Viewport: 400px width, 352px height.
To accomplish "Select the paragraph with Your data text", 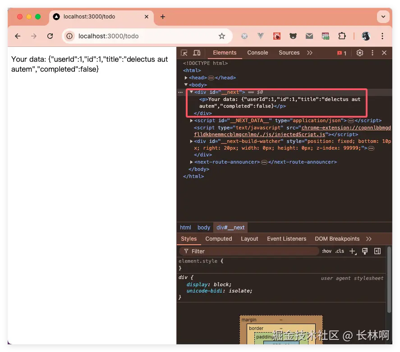I will 280,103.
